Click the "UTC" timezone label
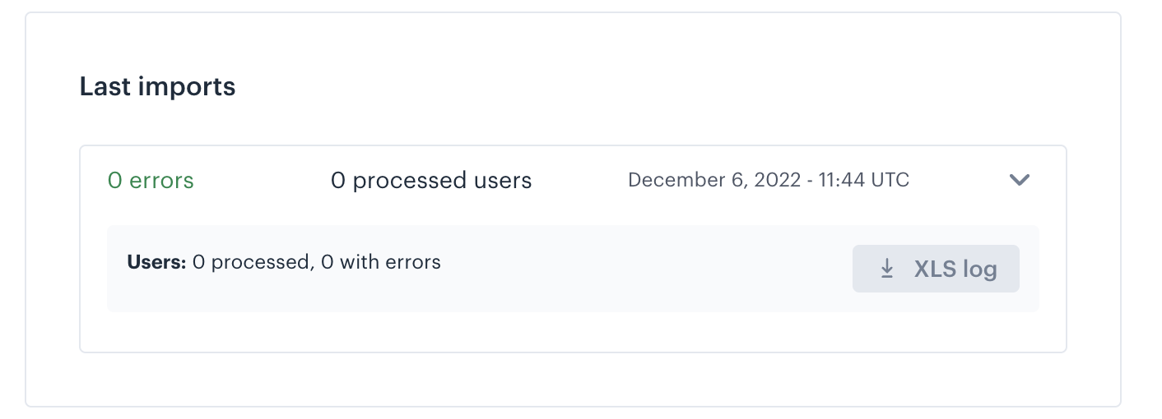This screenshot has height=419, width=1162. (x=890, y=180)
